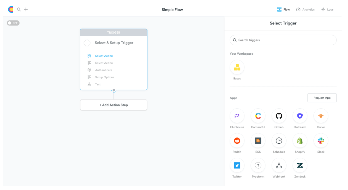Select the Twitter app icon
The height and width of the screenshot is (190, 348).
point(237,165)
